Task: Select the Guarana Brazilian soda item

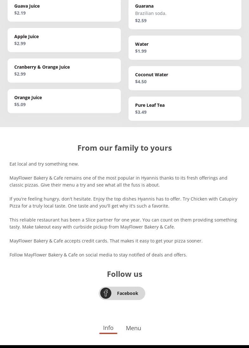Action: (x=185, y=13)
